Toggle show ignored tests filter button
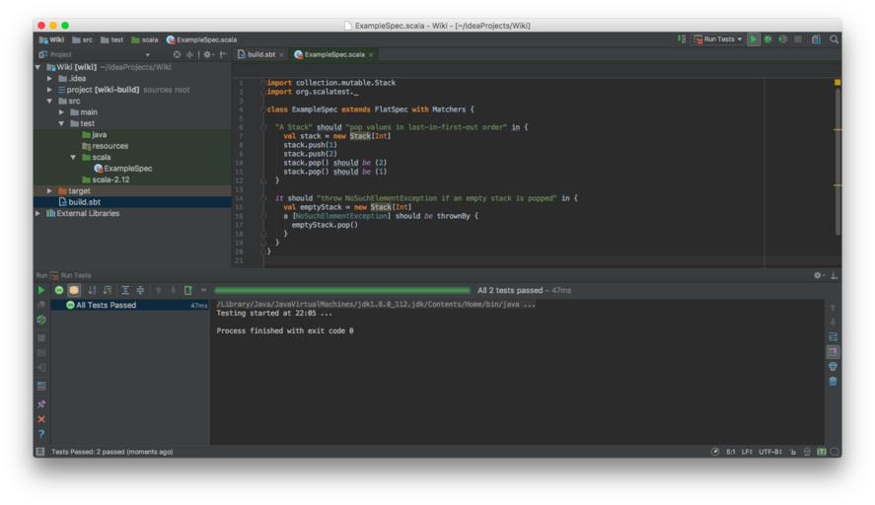The width and height of the screenshot is (875, 505). pos(74,291)
